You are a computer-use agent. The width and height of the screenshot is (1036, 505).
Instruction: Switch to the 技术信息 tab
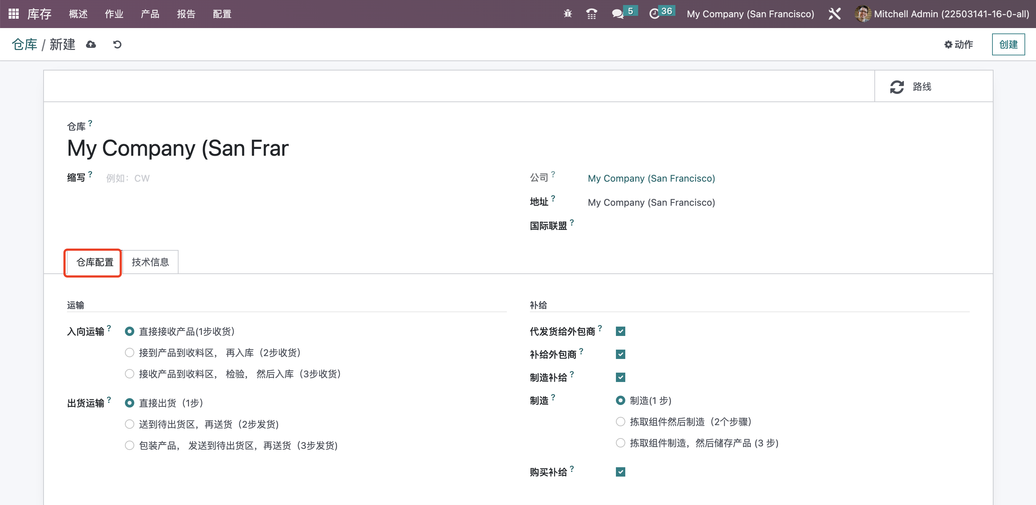point(150,262)
